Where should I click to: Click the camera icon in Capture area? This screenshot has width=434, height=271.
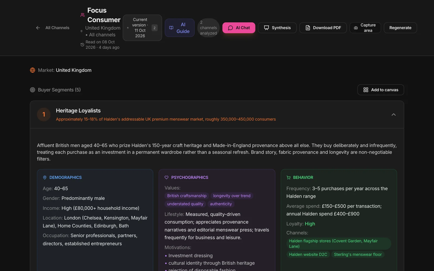[356, 28]
